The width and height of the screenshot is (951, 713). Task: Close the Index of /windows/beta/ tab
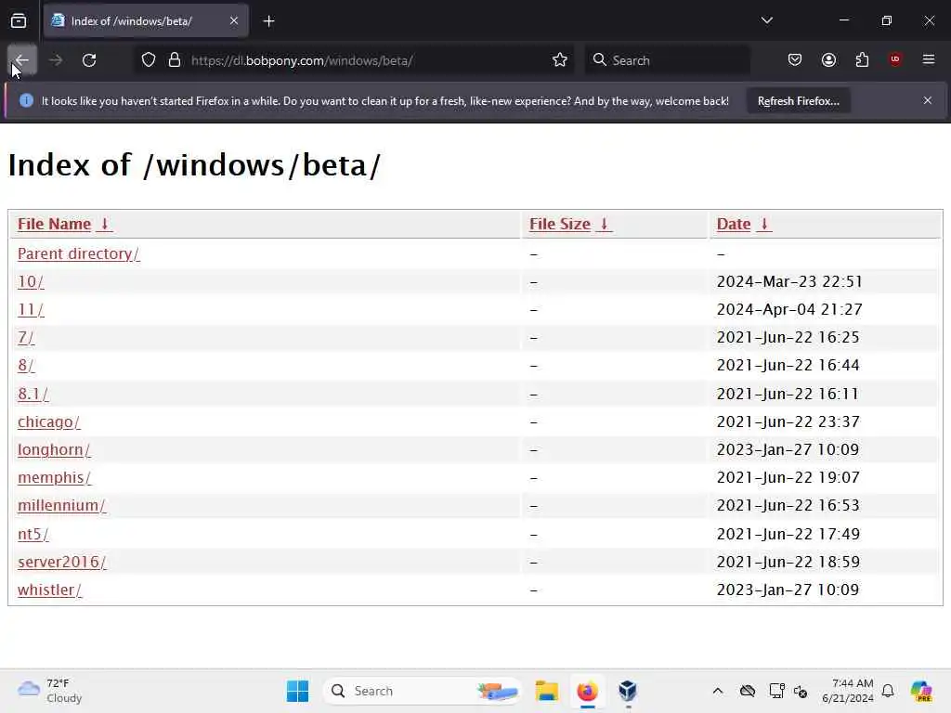coord(234,20)
